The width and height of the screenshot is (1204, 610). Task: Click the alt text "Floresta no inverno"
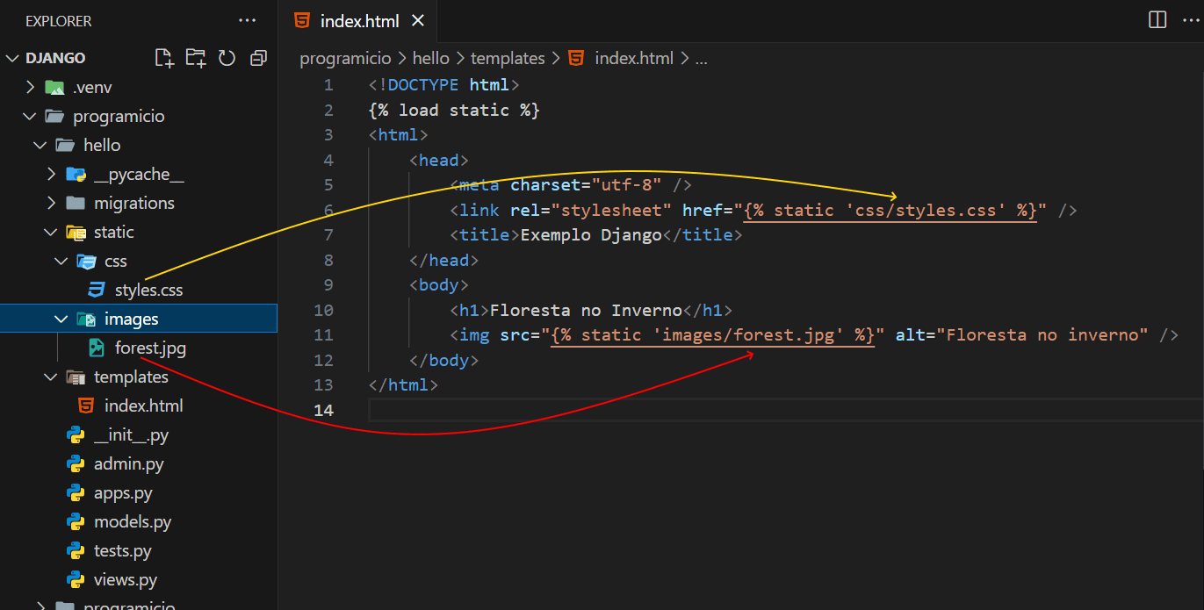[1042, 334]
